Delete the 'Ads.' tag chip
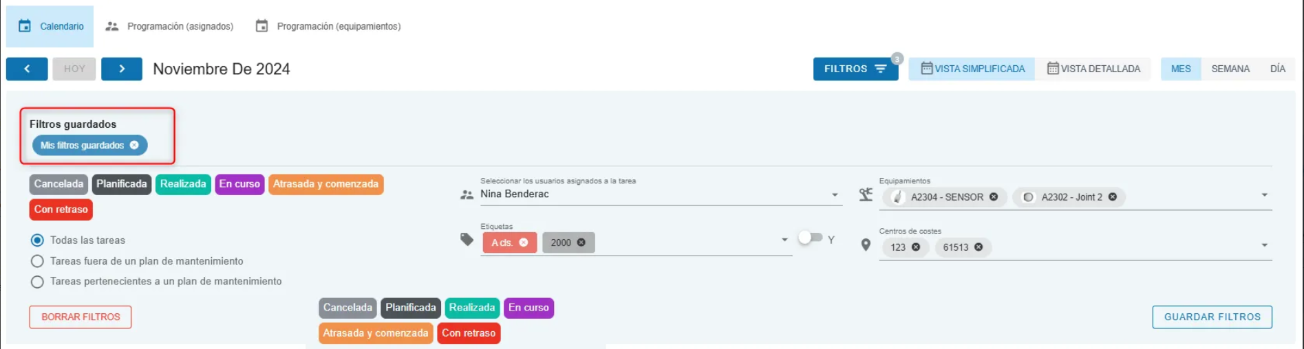The width and height of the screenshot is (1304, 349). [524, 243]
